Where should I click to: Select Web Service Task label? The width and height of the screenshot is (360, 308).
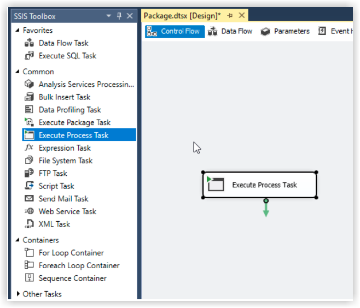tap(67, 211)
